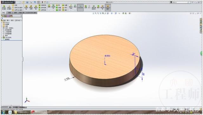Switch to the Features ribbon tab
The image size is (203, 115).
(x=3, y=13)
